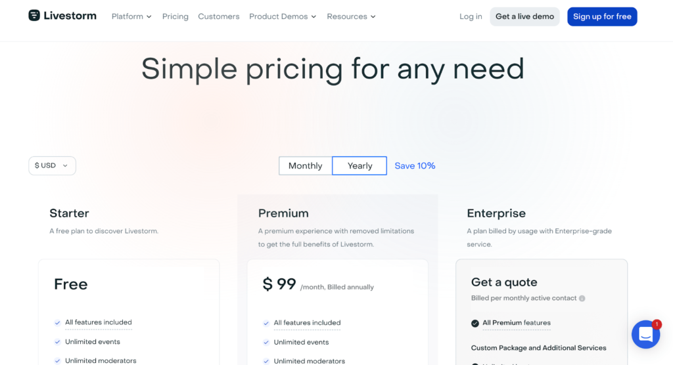Expand the Platform menu

(x=131, y=16)
